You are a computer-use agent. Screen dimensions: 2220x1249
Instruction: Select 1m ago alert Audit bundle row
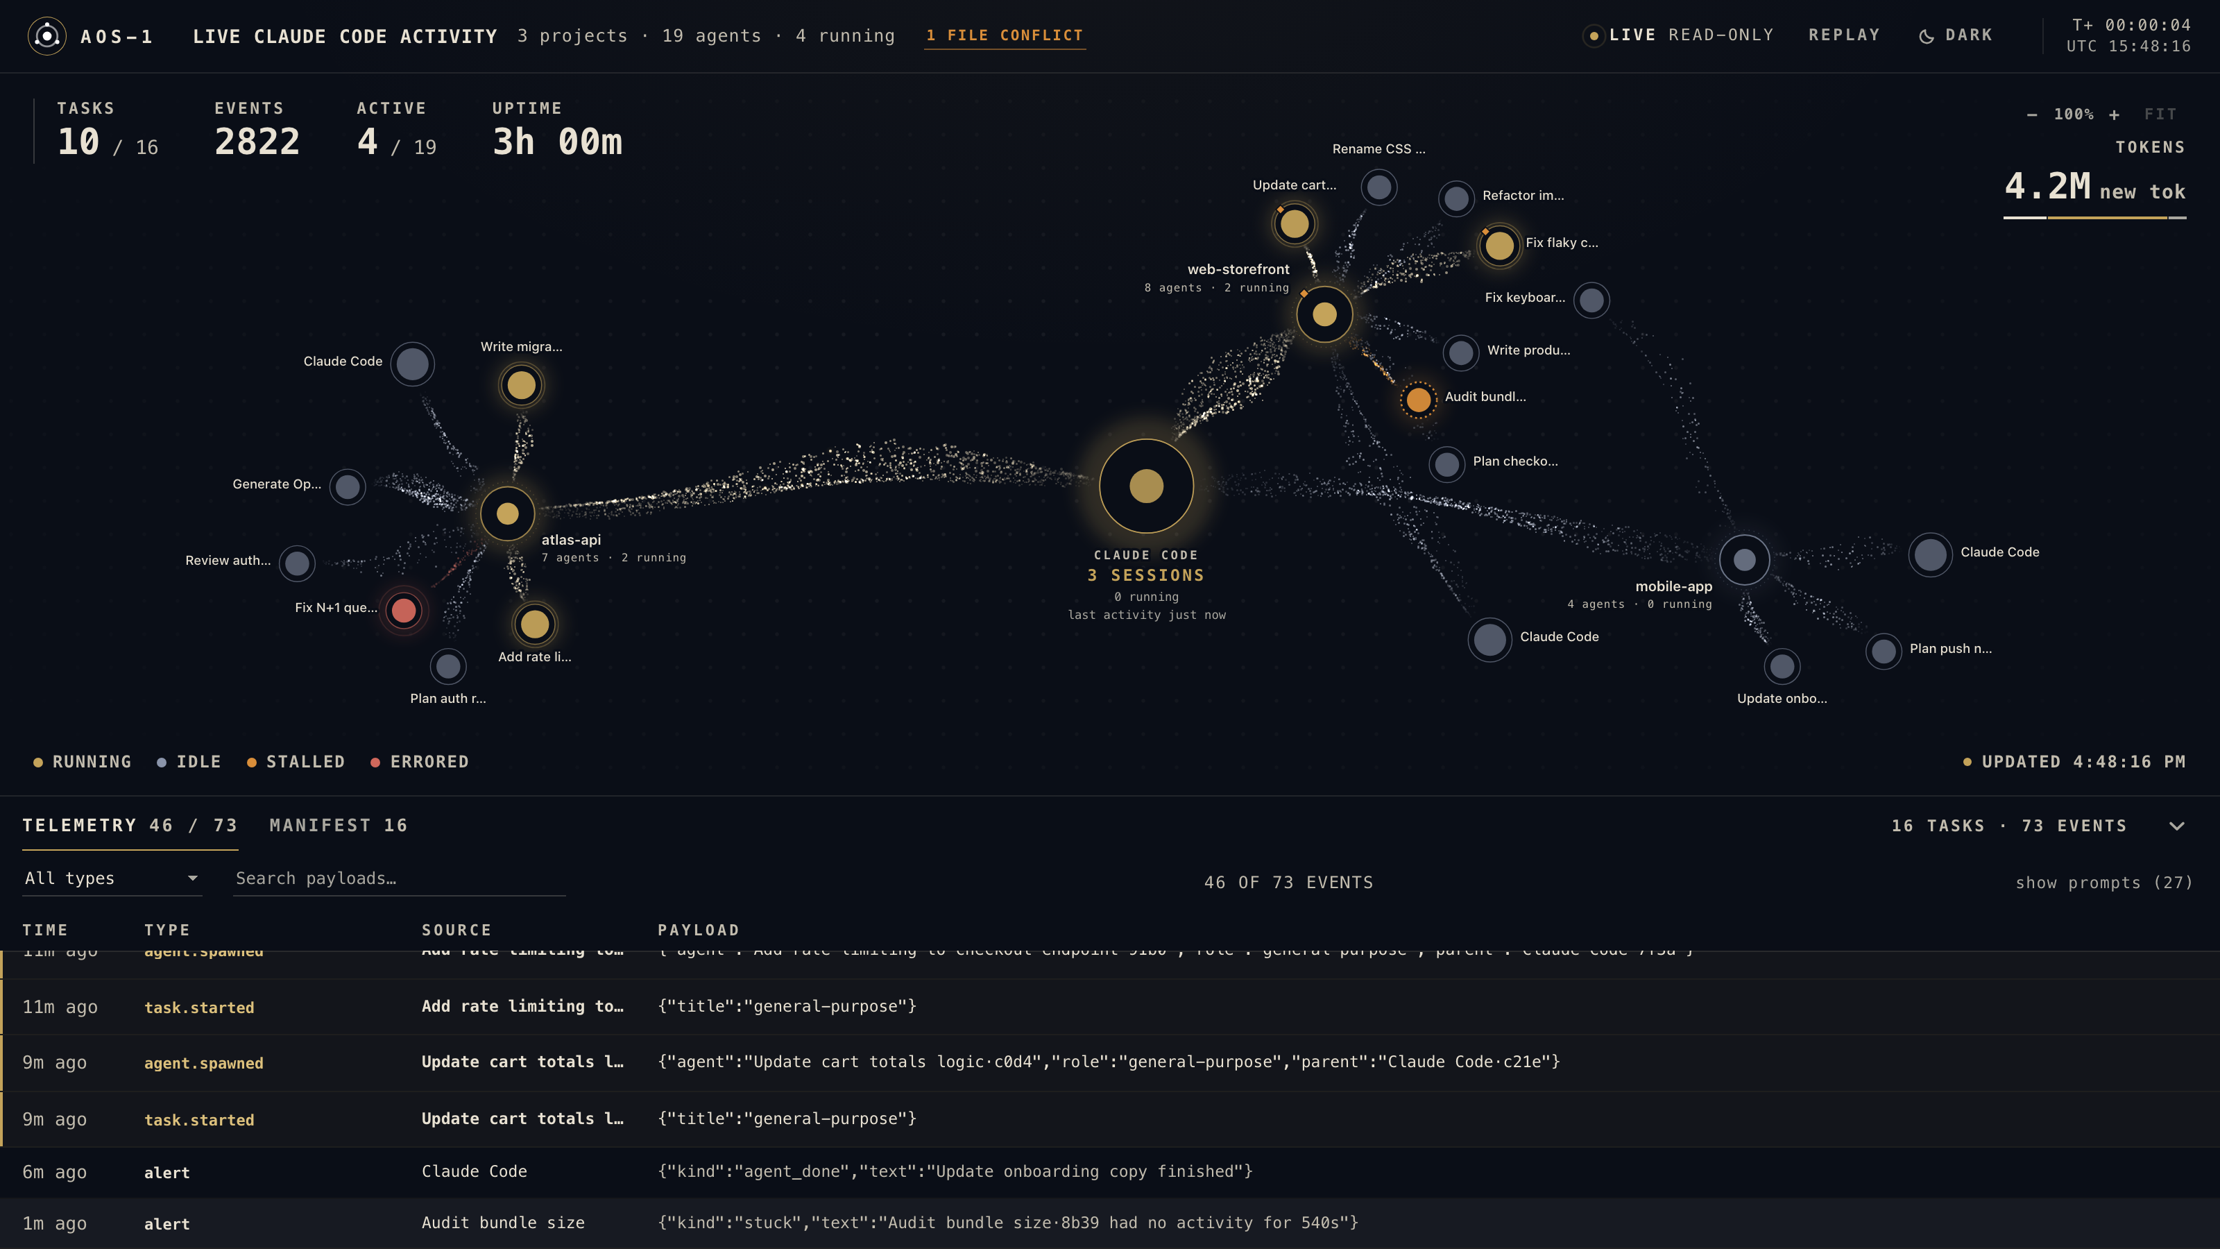point(1110,1223)
